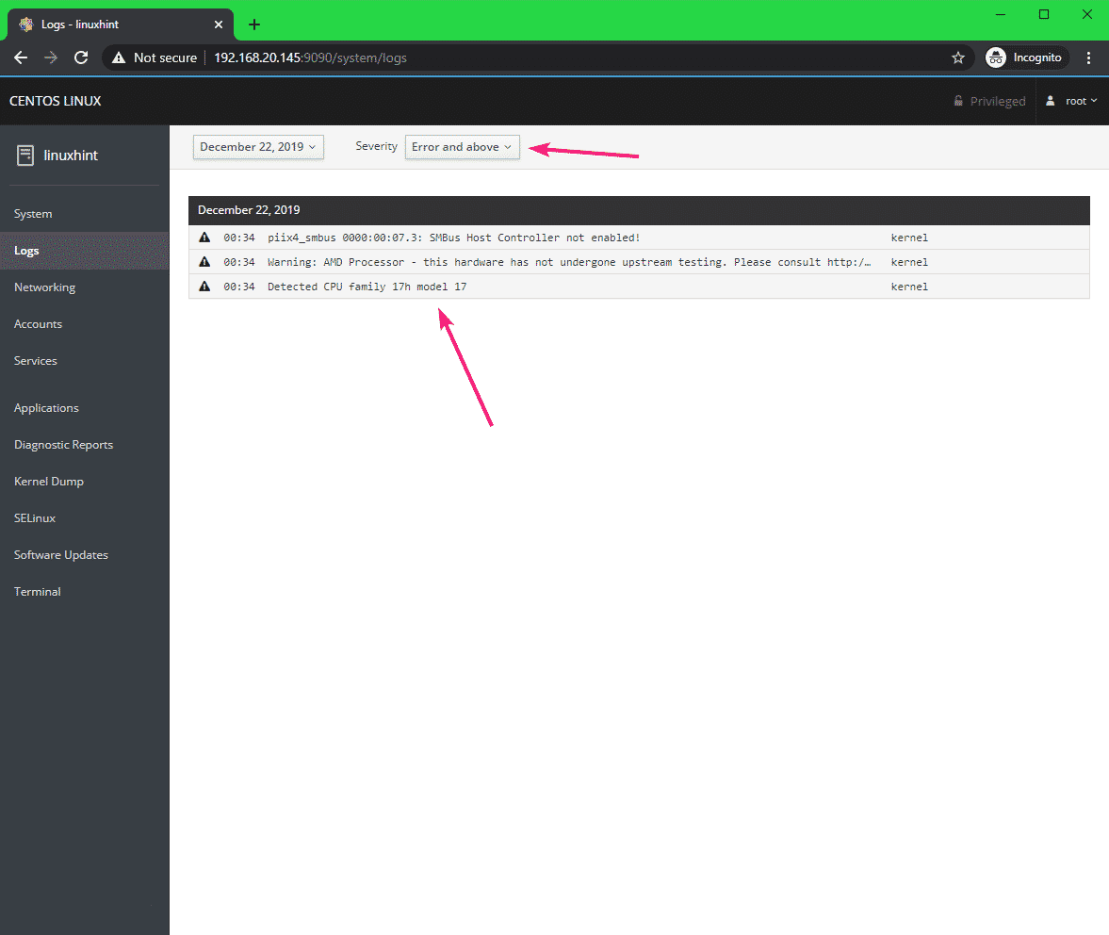Open the 'Detected CPU family' log entry

[367, 287]
